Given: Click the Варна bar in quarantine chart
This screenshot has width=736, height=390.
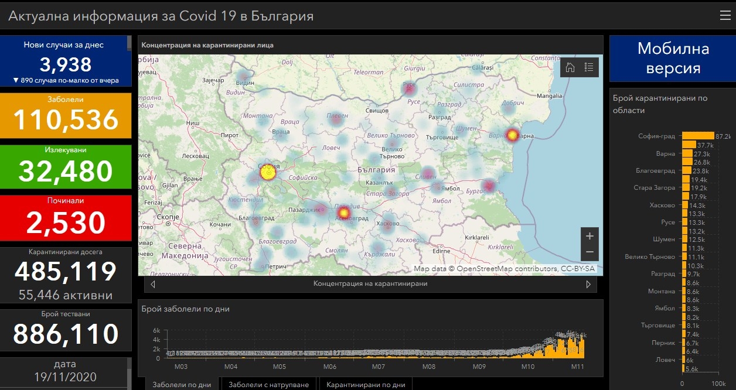Looking at the screenshot, I should (x=687, y=153).
